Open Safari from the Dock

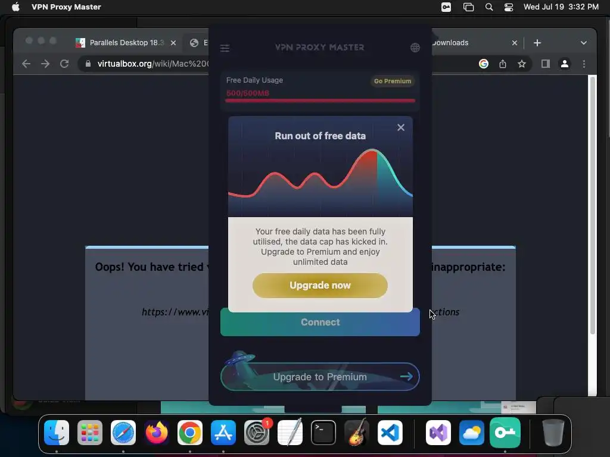(x=123, y=433)
